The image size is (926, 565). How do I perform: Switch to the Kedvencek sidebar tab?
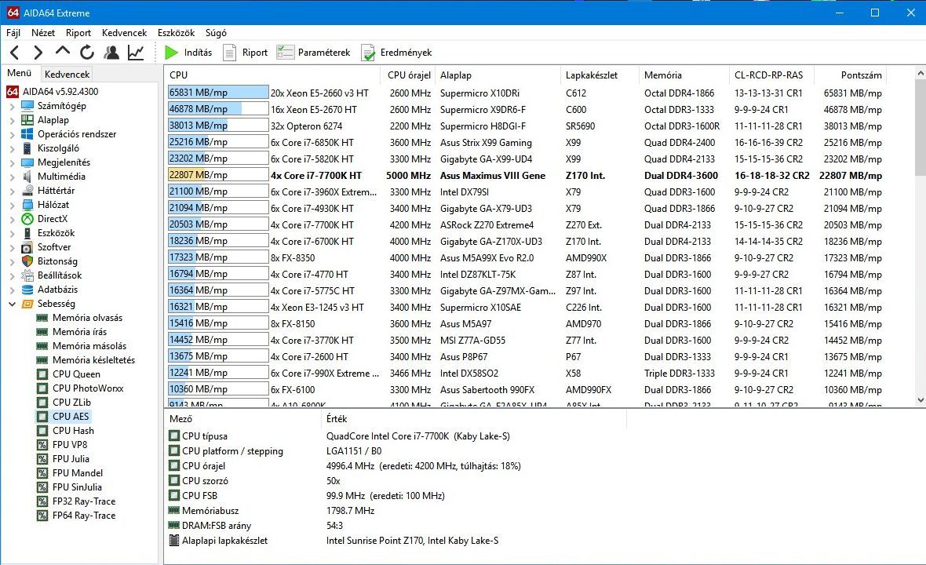tap(67, 75)
